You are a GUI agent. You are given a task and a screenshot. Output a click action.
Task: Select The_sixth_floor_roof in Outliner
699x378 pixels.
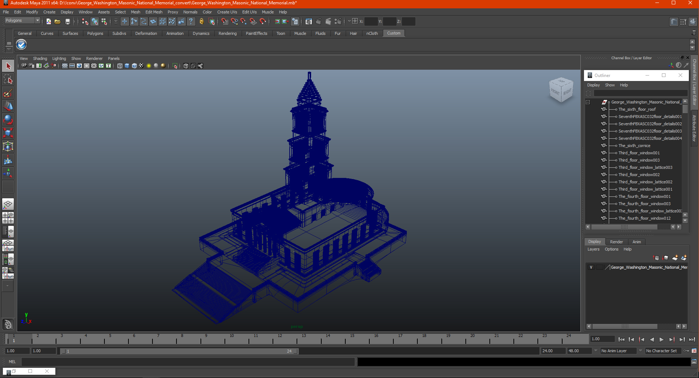tap(637, 109)
